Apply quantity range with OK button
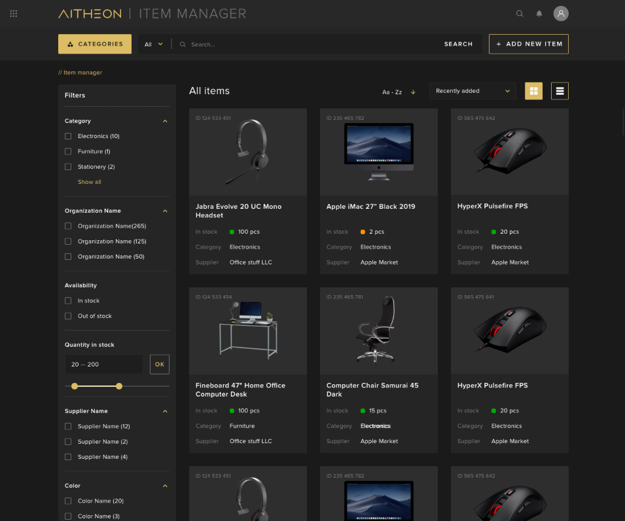 (160, 365)
